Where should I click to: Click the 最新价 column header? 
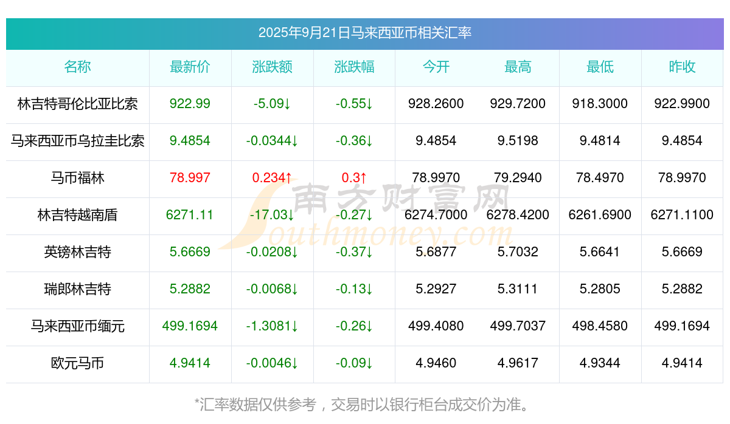[190, 67]
